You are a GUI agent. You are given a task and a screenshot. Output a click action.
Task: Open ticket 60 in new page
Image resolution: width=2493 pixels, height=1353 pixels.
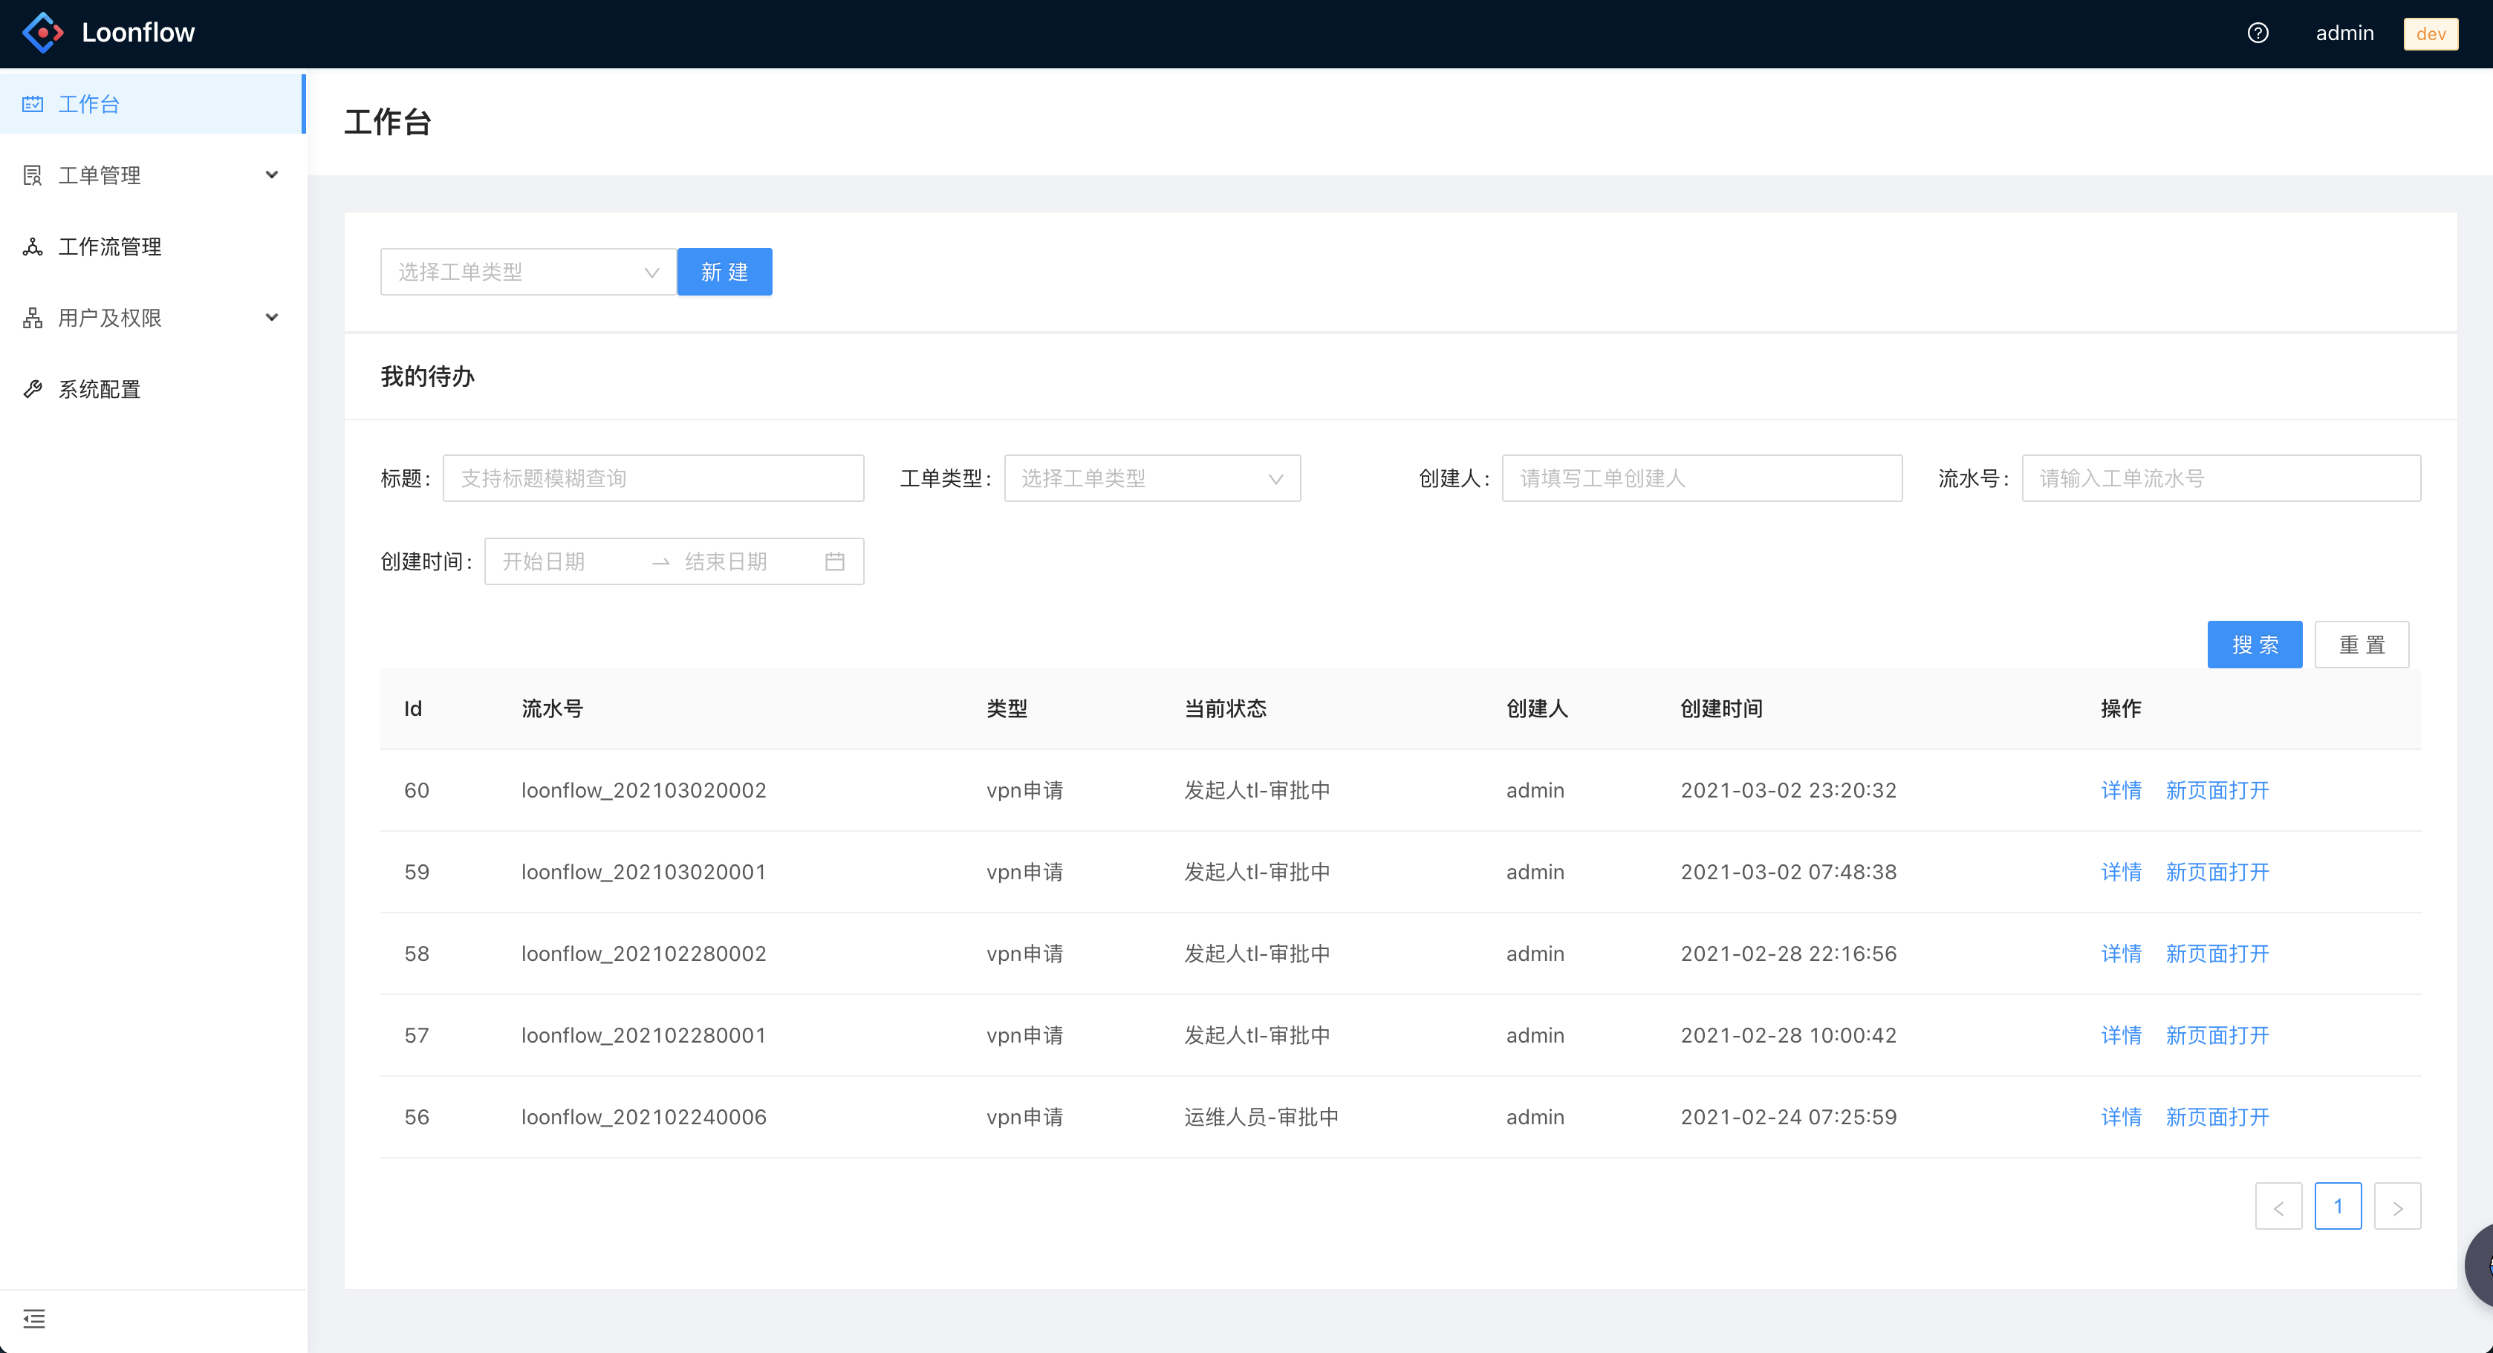[x=2217, y=790]
